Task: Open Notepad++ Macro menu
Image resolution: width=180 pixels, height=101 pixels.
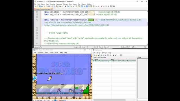Action: point(75,4)
